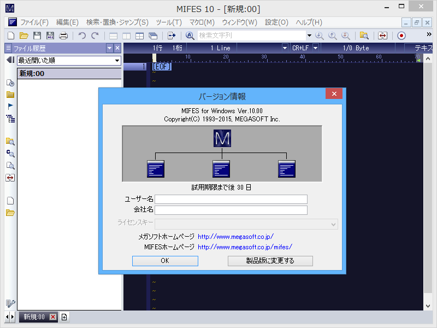
Task: Switch to the 新規:00 tab at the bottom
Action: point(33,317)
